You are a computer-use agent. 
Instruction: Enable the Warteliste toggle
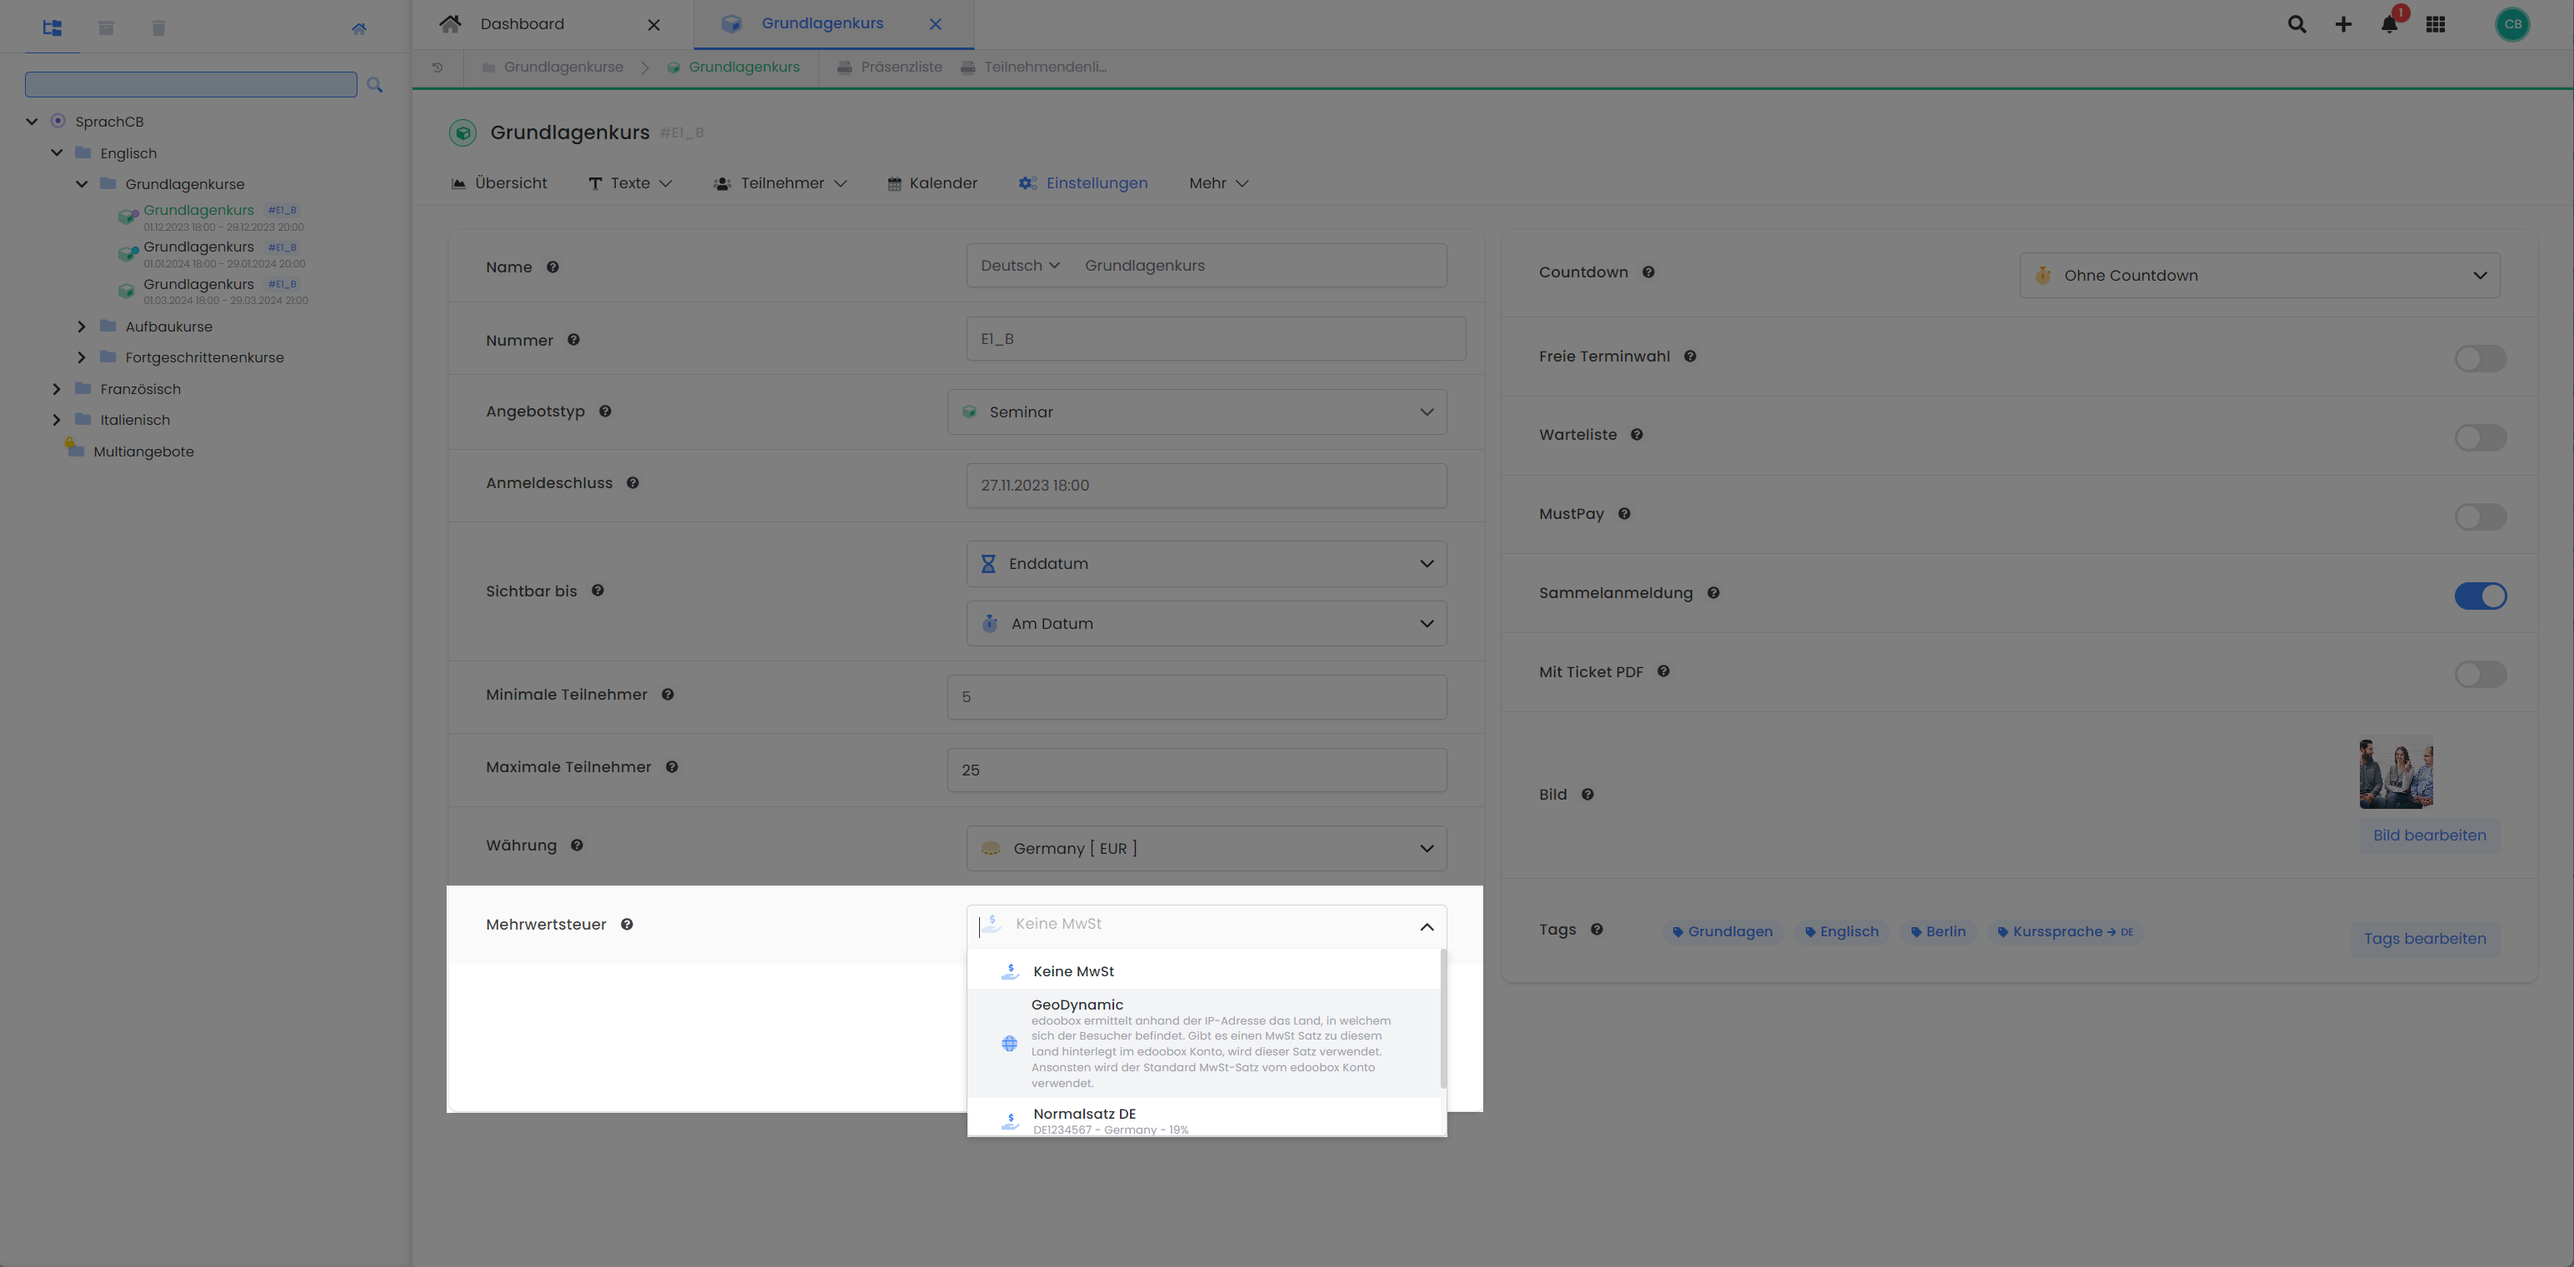(x=2481, y=436)
